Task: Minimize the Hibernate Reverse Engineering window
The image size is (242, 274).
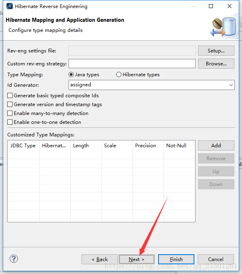Action: [192, 6]
